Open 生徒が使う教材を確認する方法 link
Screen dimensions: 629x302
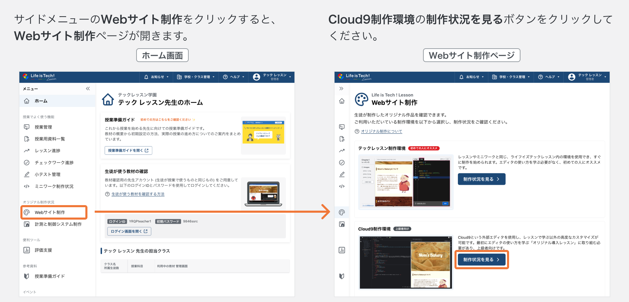click(138, 194)
